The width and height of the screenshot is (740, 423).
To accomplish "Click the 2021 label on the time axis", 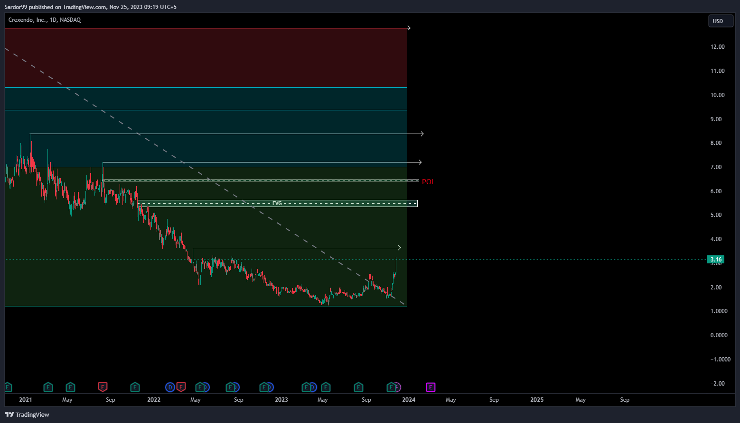I will (x=26, y=400).
